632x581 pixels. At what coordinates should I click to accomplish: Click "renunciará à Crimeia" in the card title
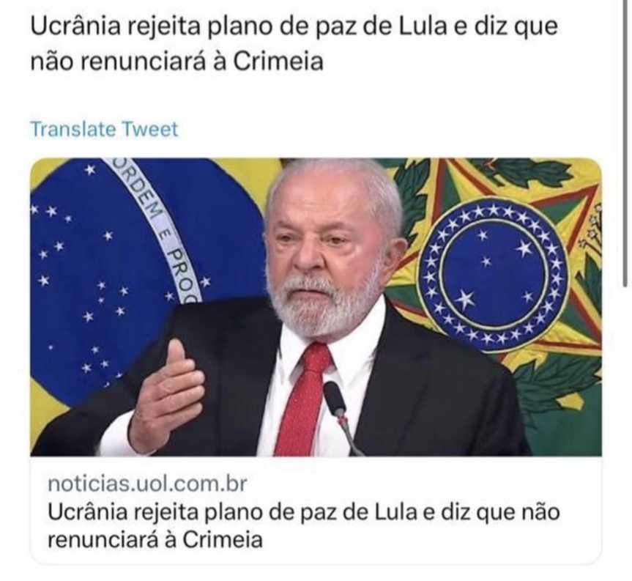click(x=155, y=540)
